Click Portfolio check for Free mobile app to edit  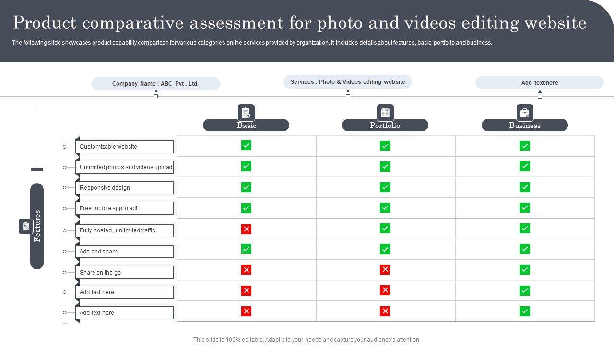tap(385, 207)
